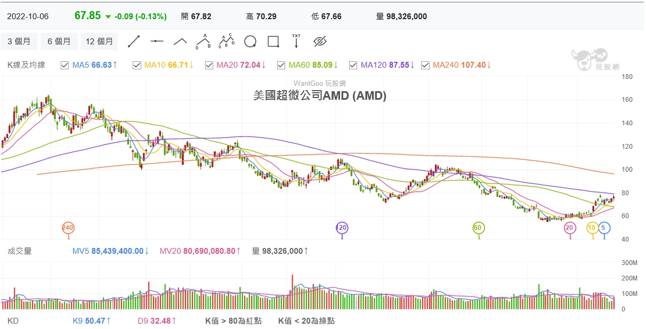Viewport: 646px width, 329px height.
Task: Select the TXT text annotation tool
Action: point(296,41)
